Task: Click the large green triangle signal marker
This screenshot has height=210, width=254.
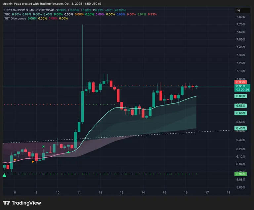Action: tap(4, 175)
